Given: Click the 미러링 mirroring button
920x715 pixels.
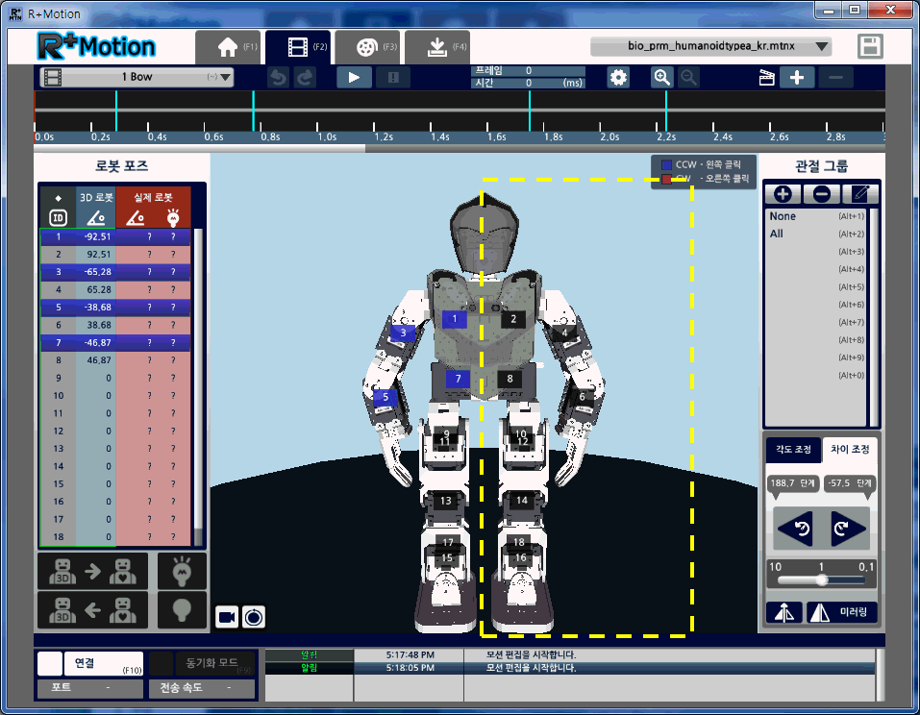Looking at the screenshot, I should coord(842,612).
